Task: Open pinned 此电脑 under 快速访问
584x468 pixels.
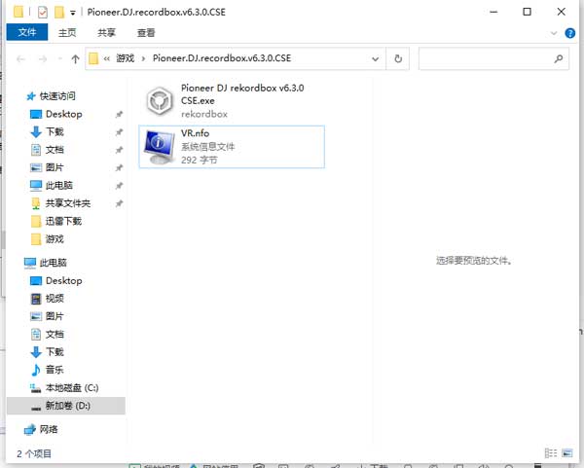Action: [58, 186]
